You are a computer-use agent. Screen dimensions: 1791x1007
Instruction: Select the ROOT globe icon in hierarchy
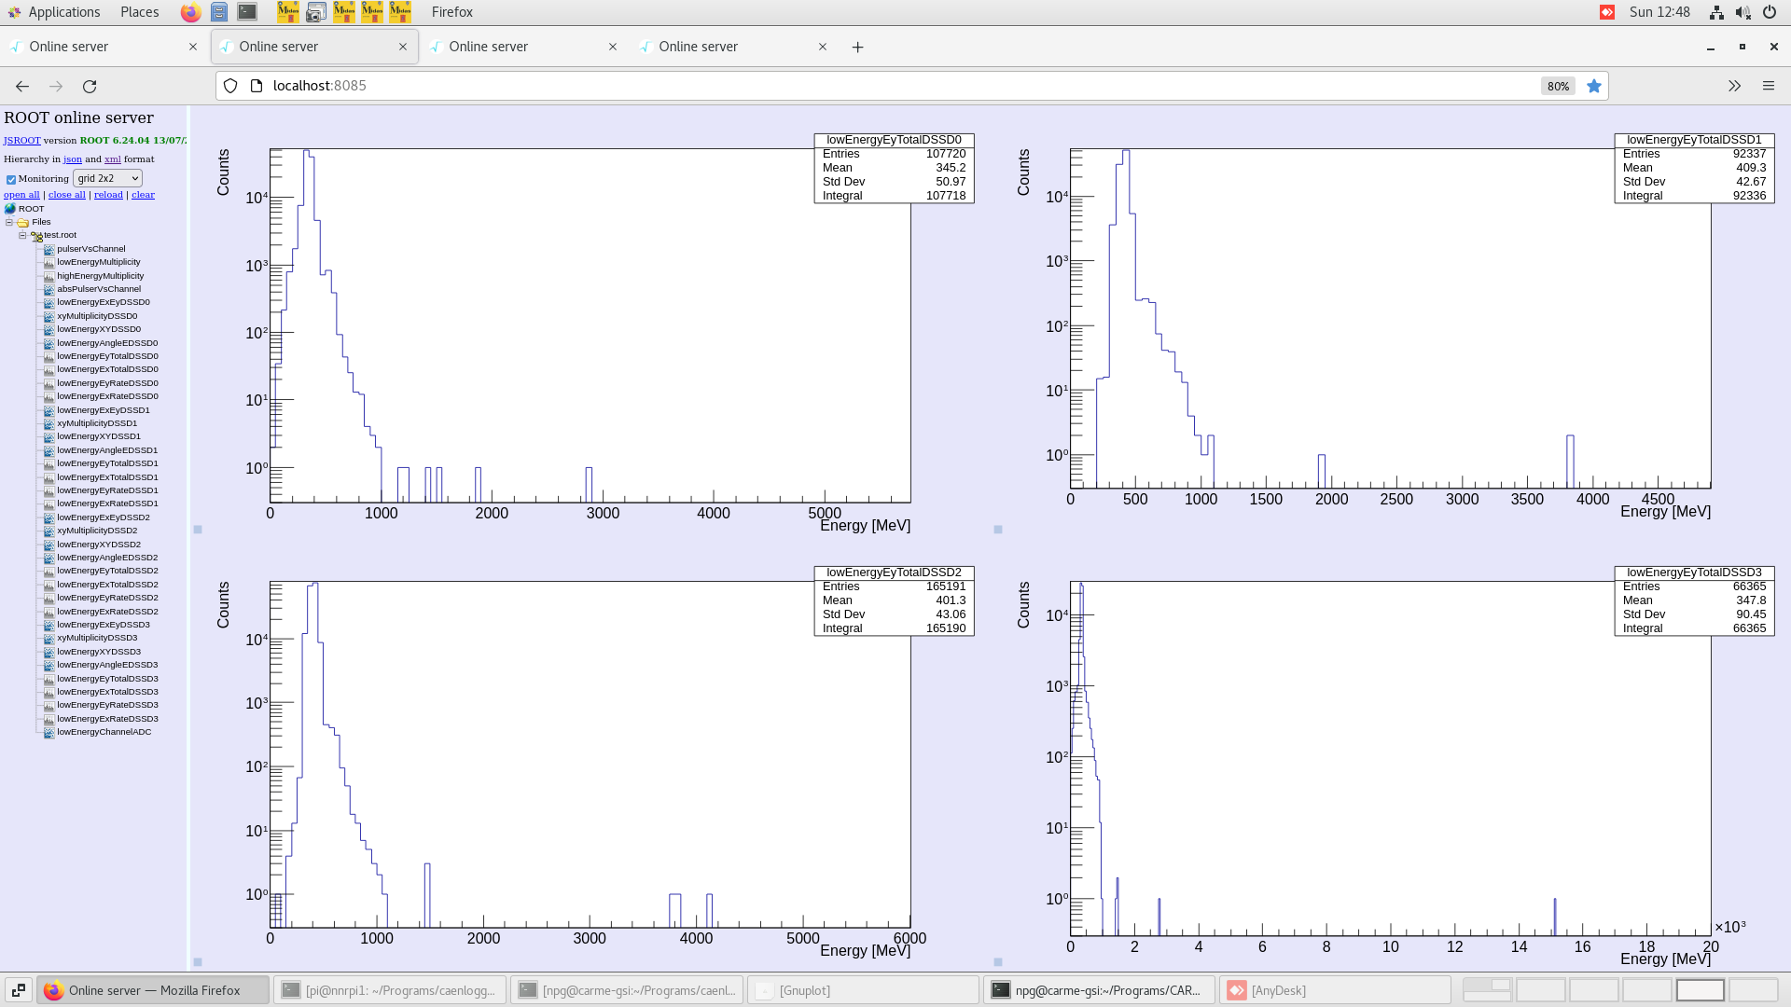pos(10,208)
